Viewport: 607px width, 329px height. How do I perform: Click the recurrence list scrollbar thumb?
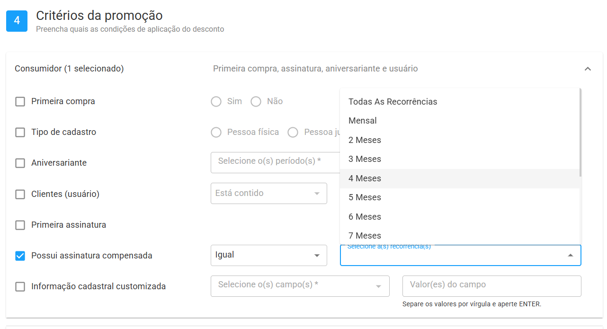[x=580, y=133]
